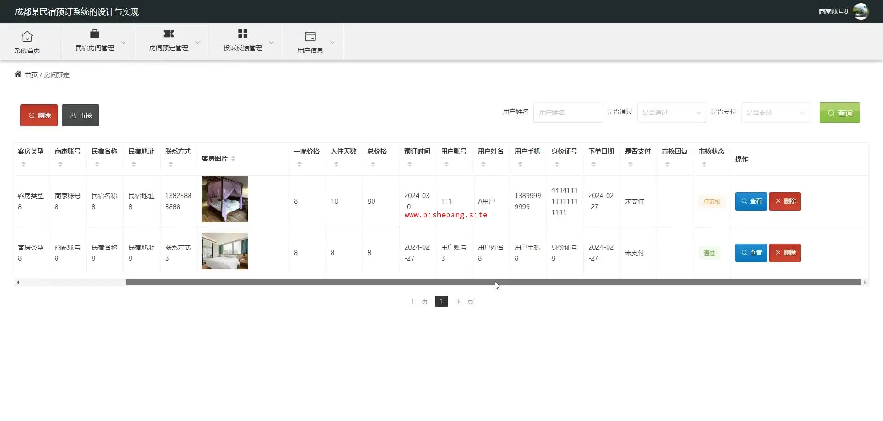Image resolution: width=883 pixels, height=421 pixels.
Task: Sort by 客房类型 column arrows
Action: coord(23,164)
